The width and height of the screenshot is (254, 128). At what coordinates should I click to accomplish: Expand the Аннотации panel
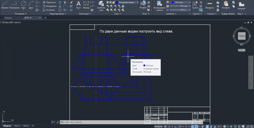click(x=85, y=14)
